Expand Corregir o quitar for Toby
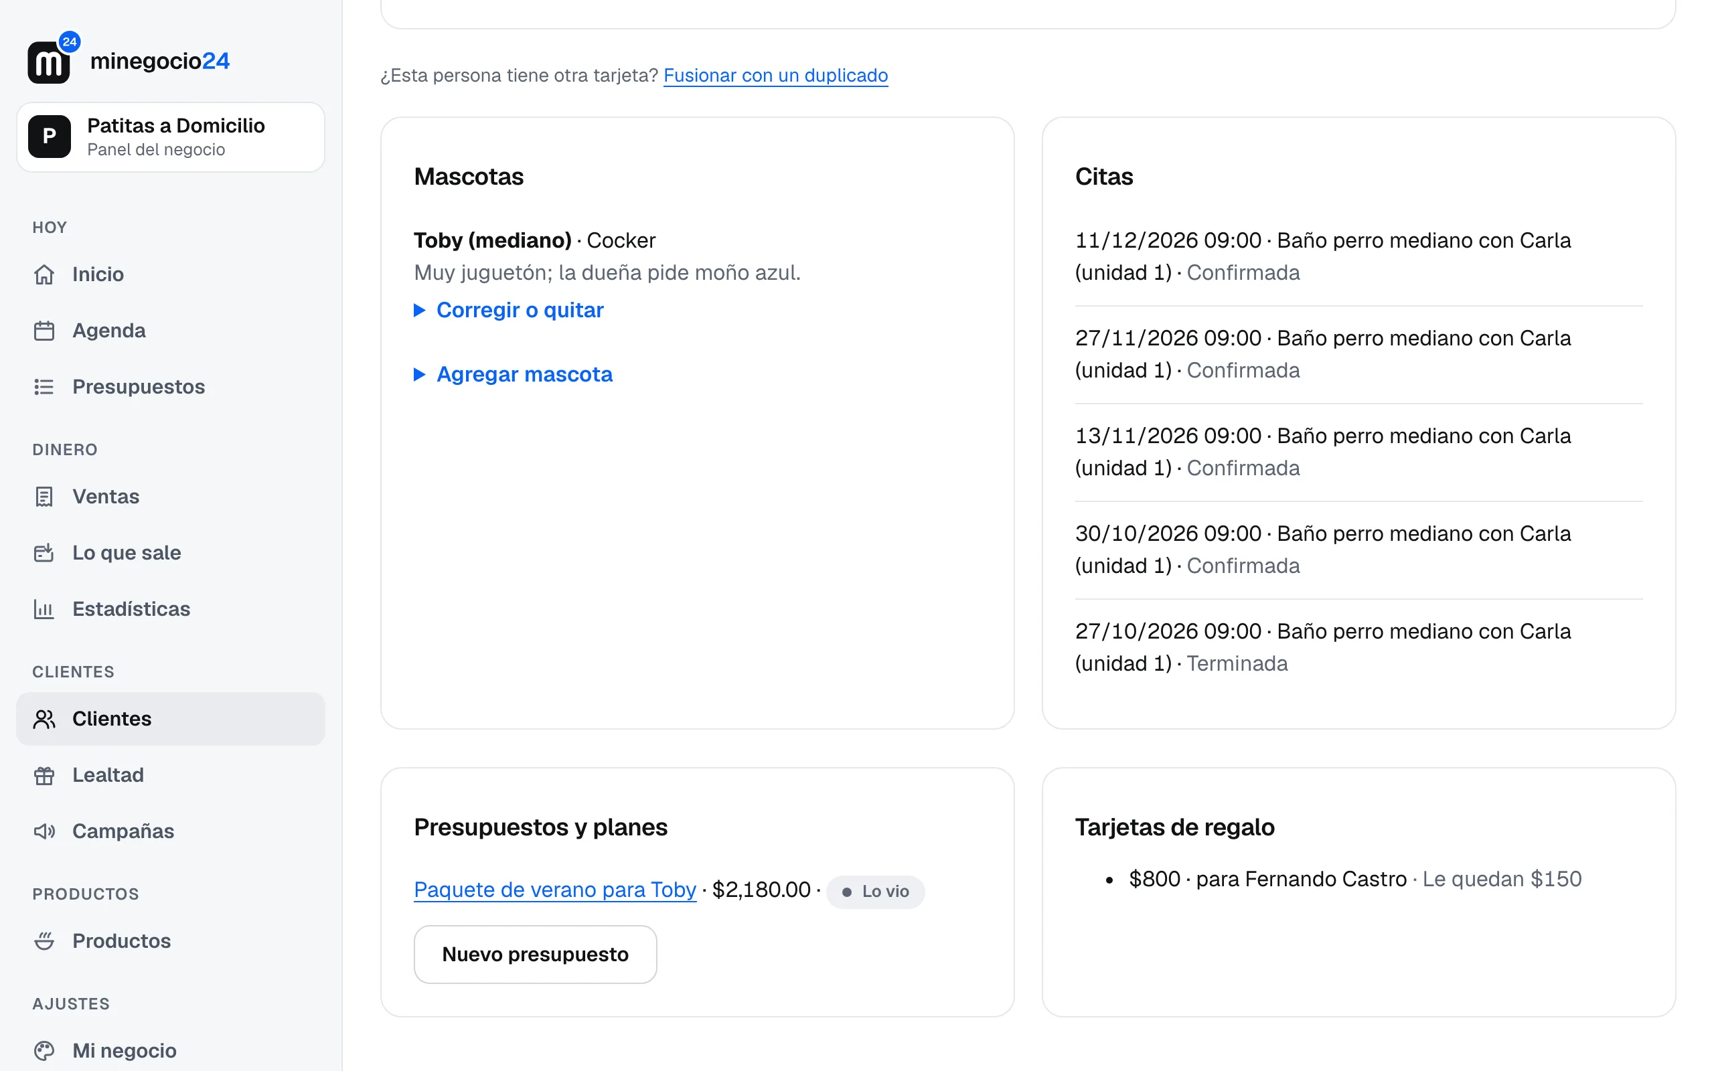The height and width of the screenshot is (1071, 1714). coord(509,310)
